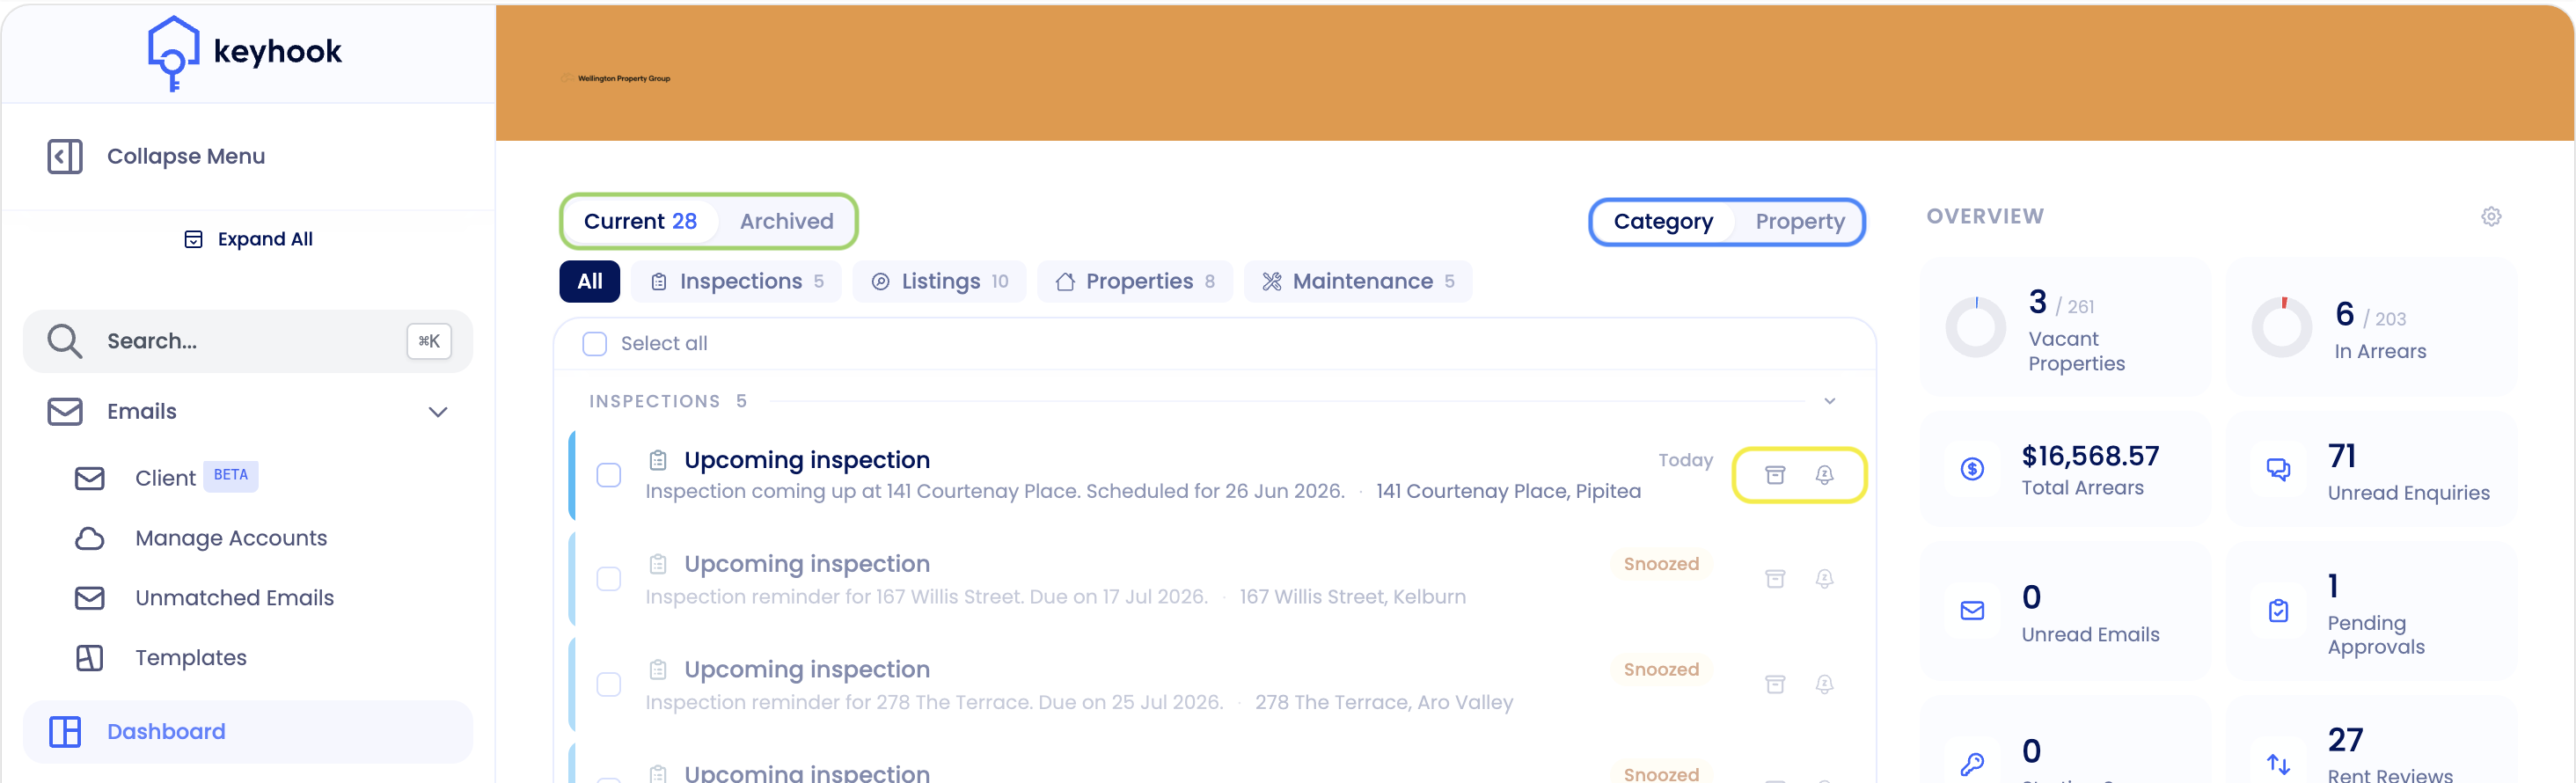Screen dimensions: 2576x783
Task: Click the Expand All button
Action: pyautogui.click(x=249, y=239)
